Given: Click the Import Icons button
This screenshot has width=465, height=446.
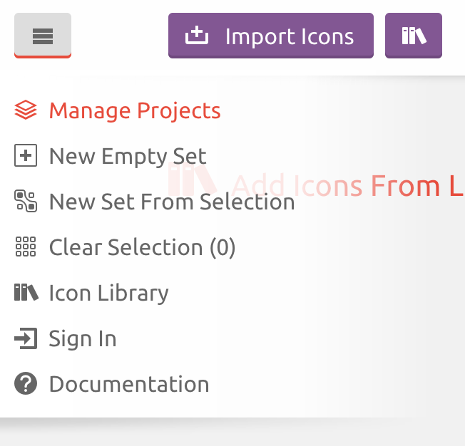Looking at the screenshot, I should point(271,36).
